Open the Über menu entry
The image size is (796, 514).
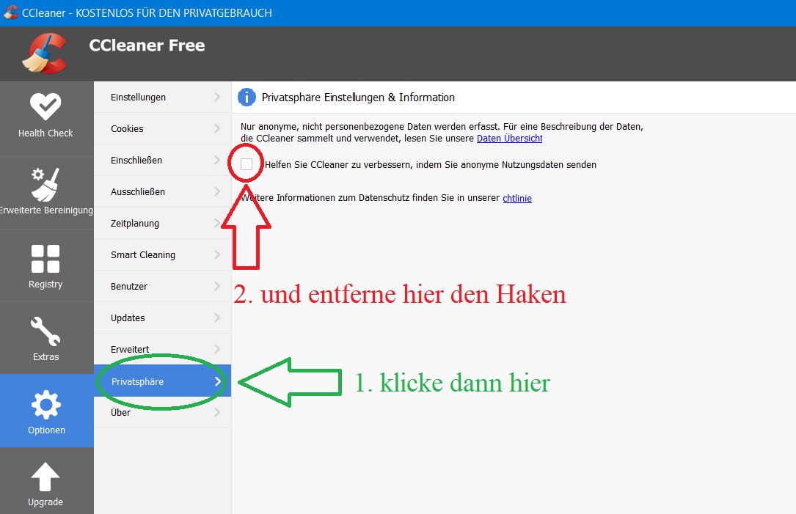point(162,412)
